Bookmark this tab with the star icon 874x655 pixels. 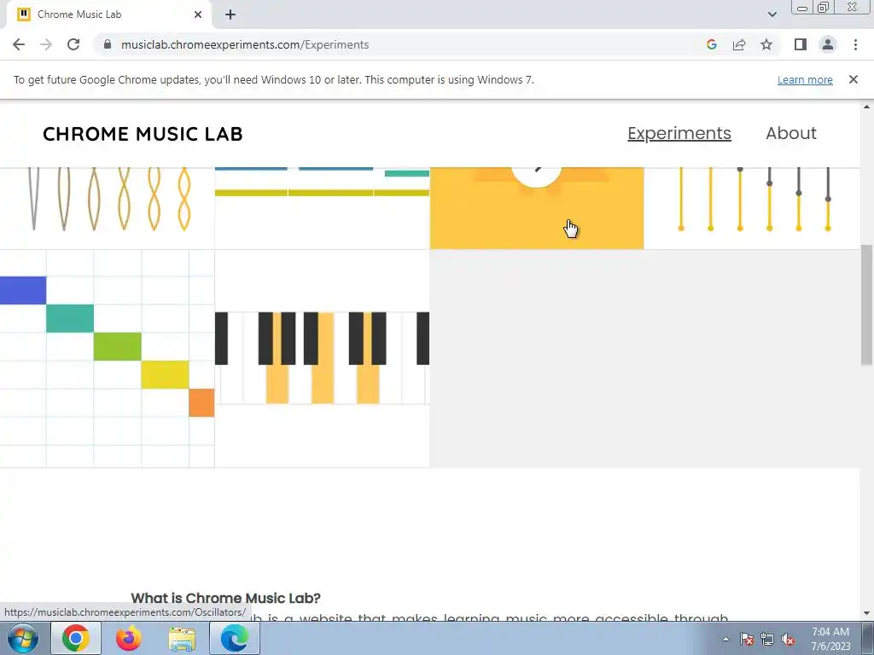(766, 44)
